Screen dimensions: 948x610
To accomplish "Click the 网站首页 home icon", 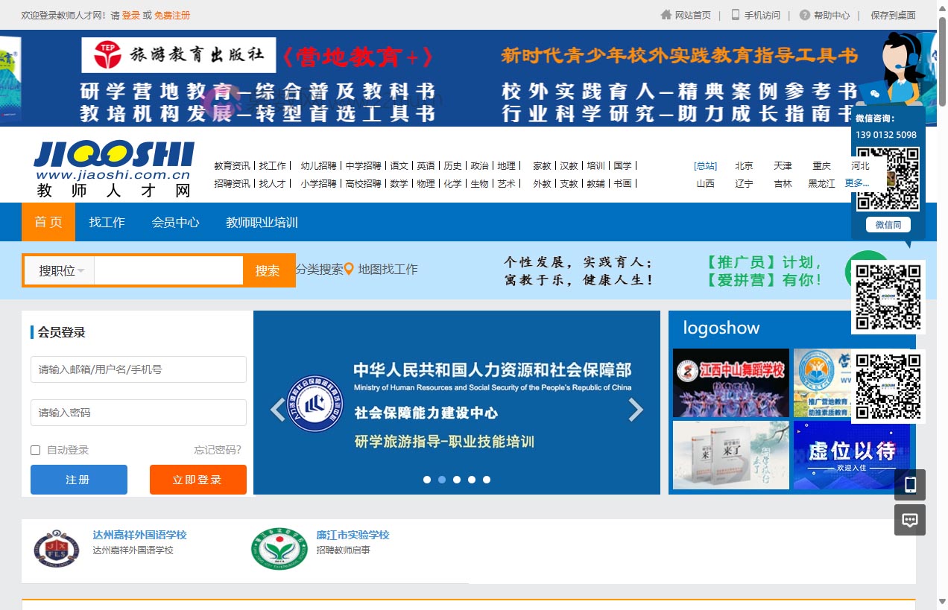I will [x=666, y=15].
